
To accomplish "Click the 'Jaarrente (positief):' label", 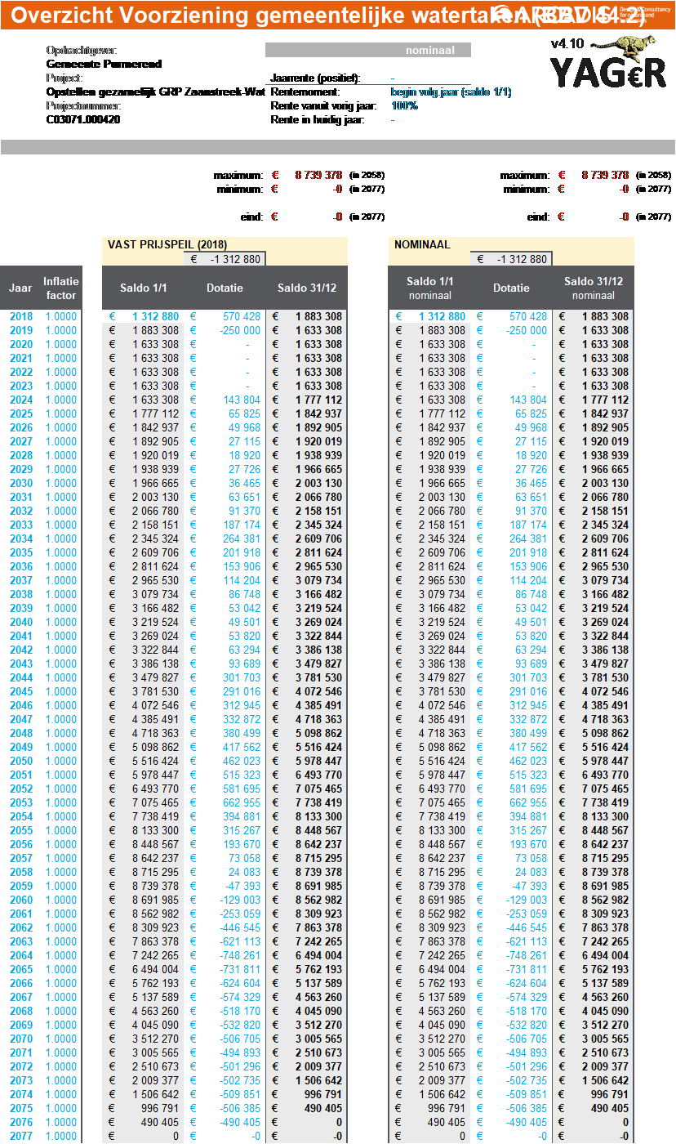I will pyautogui.click(x=315, y=78).
